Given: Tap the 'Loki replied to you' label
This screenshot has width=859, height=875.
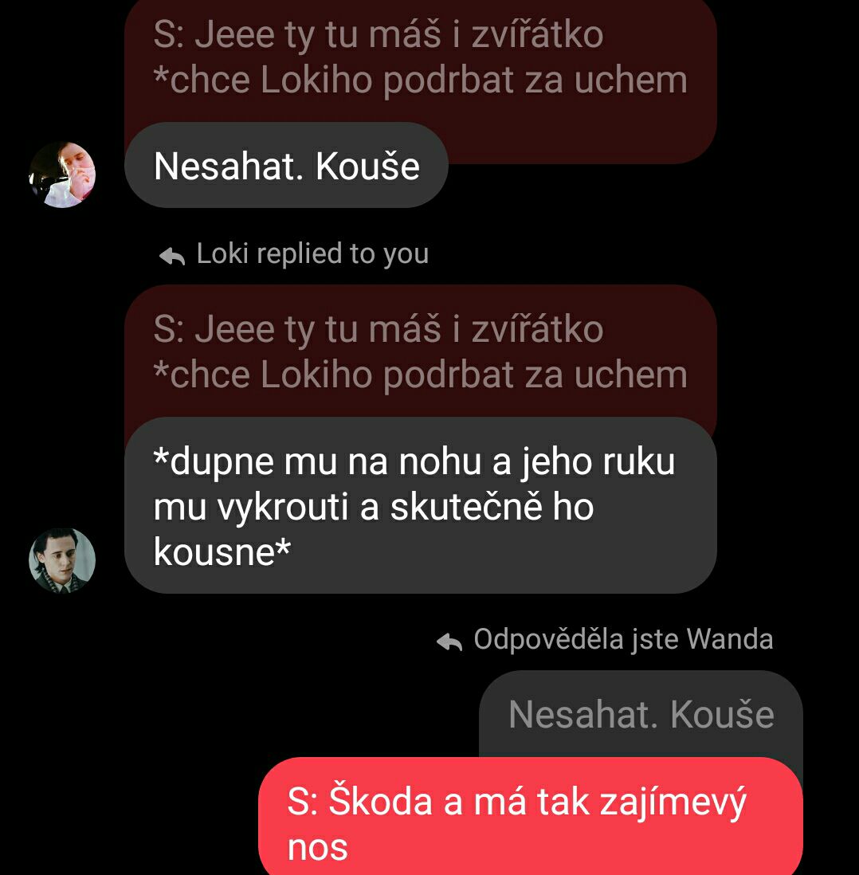Looking at the screenshot, I should tap(312, 254).
